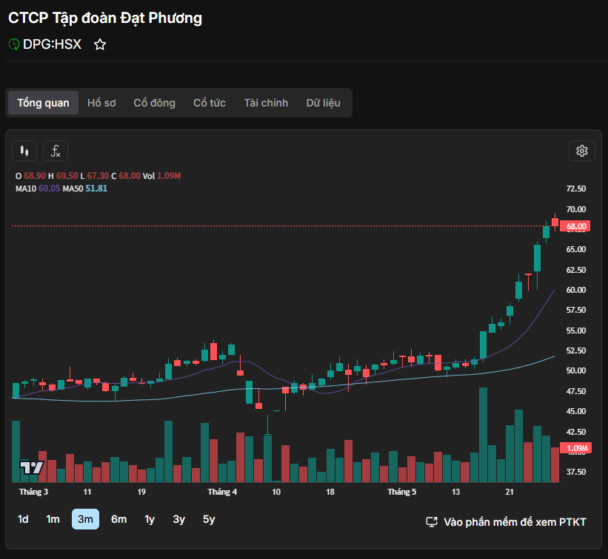608x559 pixels.
Task: Click the MA10 indicator legend value 60.05
Action: coord(49,189)
